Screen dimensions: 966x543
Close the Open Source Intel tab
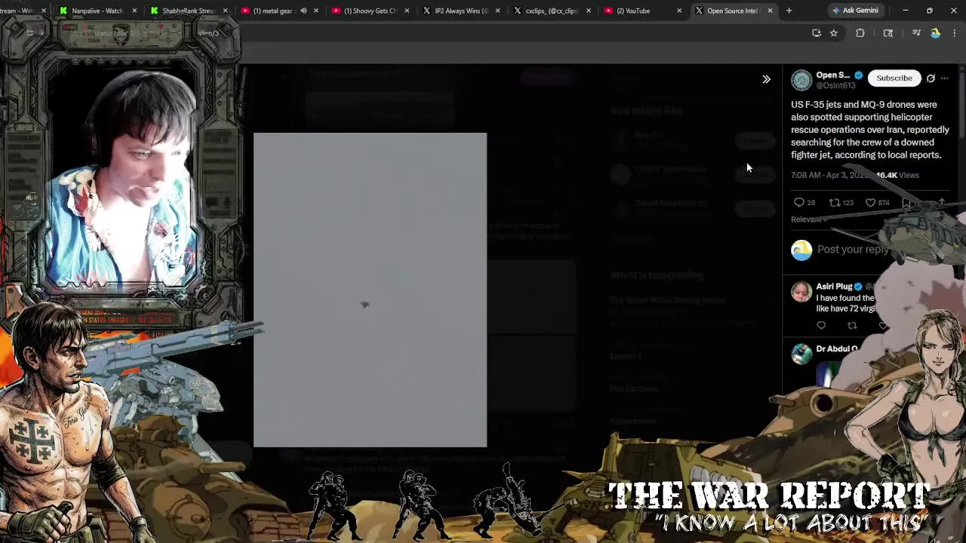pos(770,11)
